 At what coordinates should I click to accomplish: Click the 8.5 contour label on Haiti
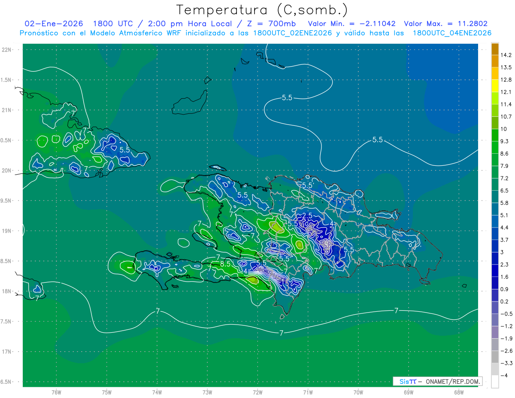pos(225,264)
